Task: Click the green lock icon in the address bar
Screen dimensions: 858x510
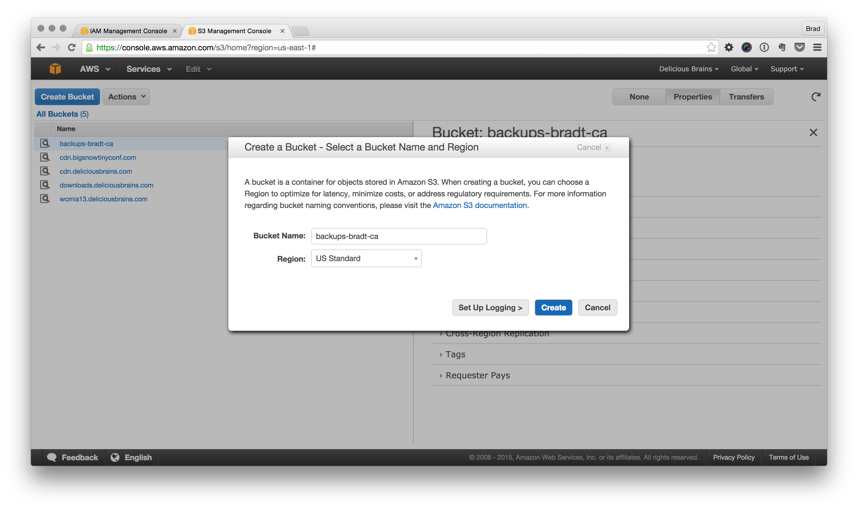Action: click(89, 47)
